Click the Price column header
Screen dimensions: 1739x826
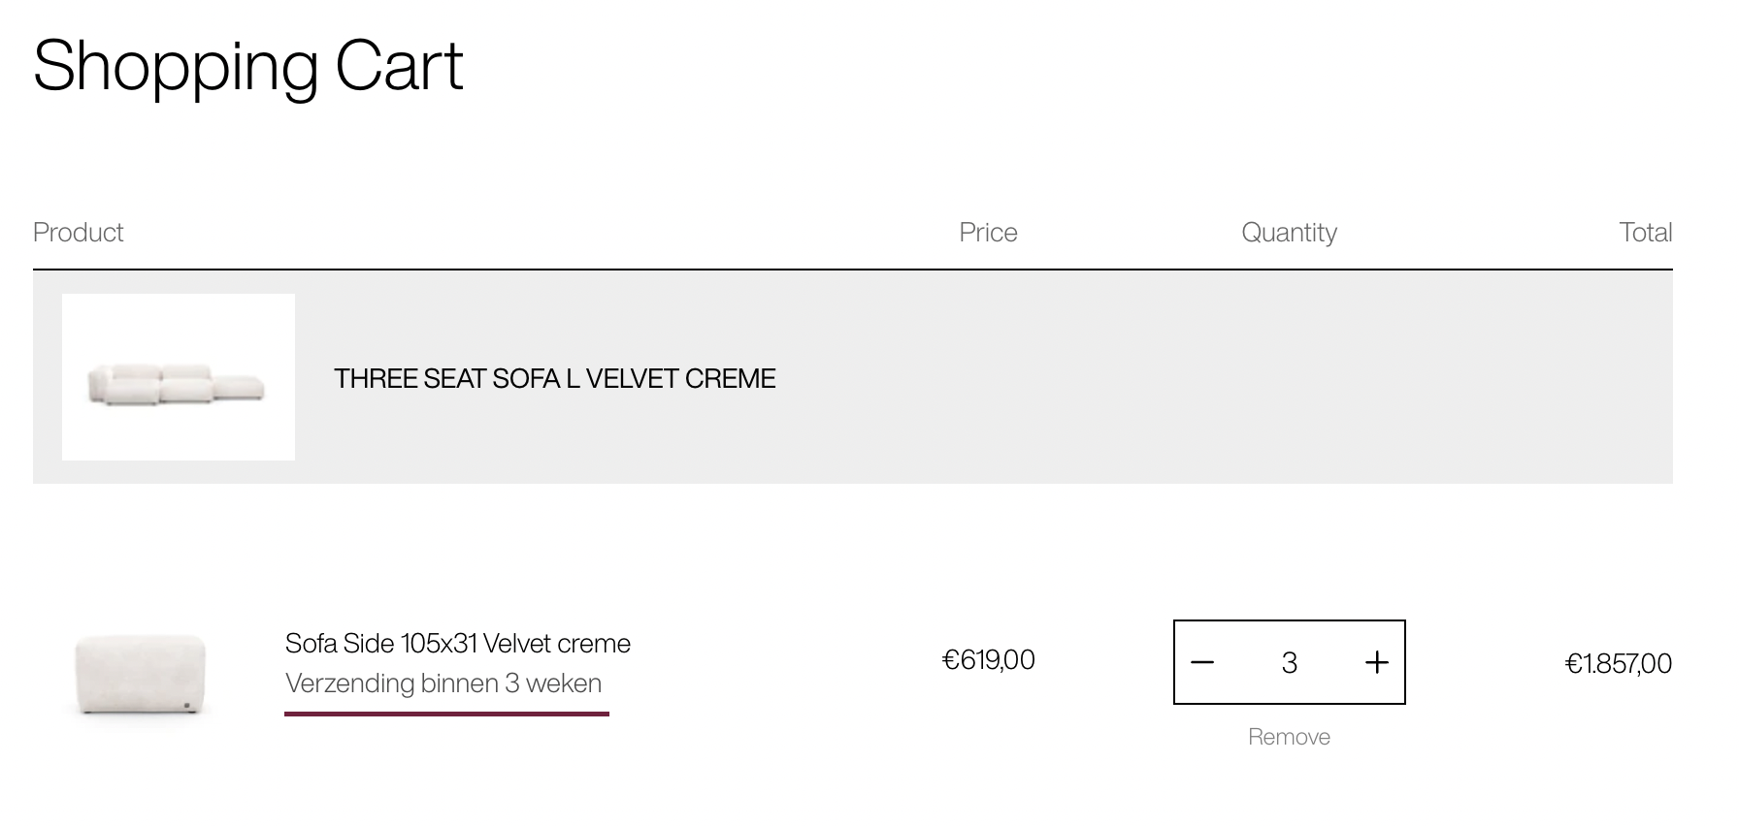point(988,233)
